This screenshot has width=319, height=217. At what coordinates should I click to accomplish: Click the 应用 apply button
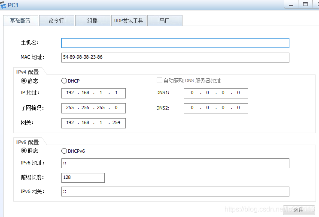[x=299, y=210]
